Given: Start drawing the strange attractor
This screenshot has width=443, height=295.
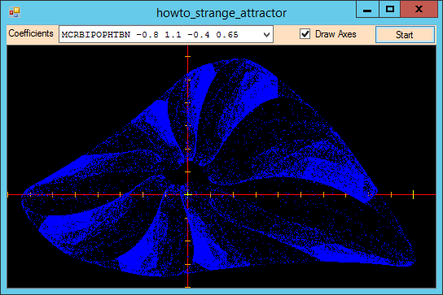Looking at the screenshot, I should pos(405,35).
